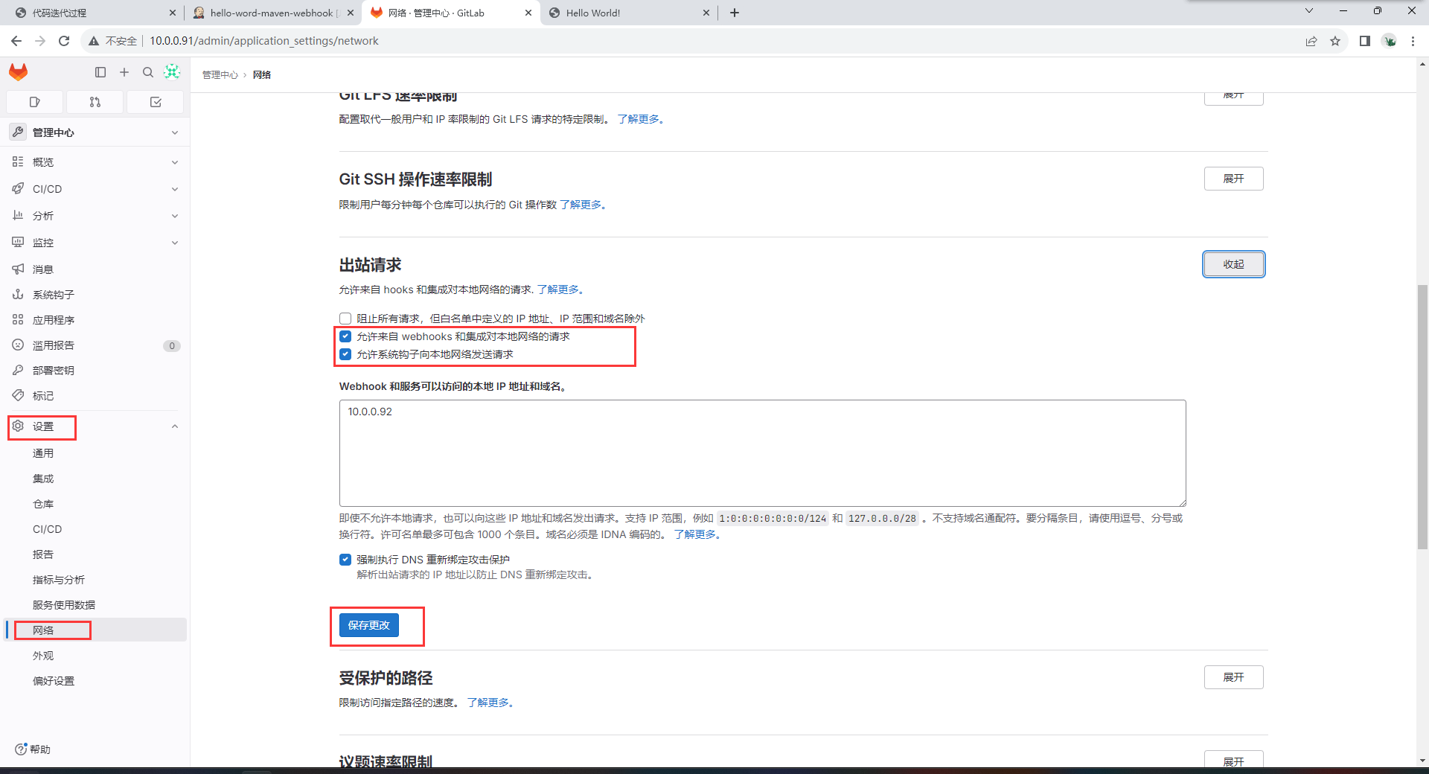Toggle the sidebar collapse icon
The width and height of the screenshot is (1429, 774).
pos(100,72)
